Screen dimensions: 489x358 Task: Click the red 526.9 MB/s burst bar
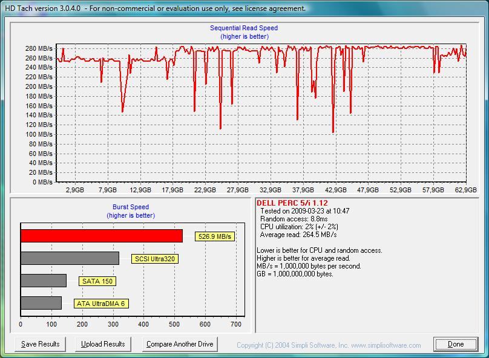click(x=102, y=236)
